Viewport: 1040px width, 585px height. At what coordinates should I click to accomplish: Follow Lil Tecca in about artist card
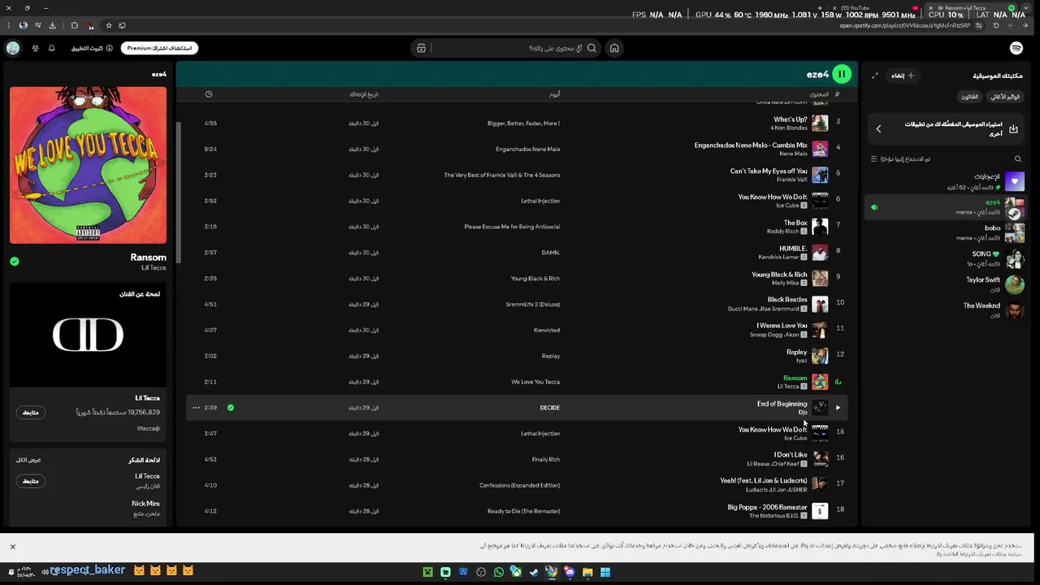(30, 413)
